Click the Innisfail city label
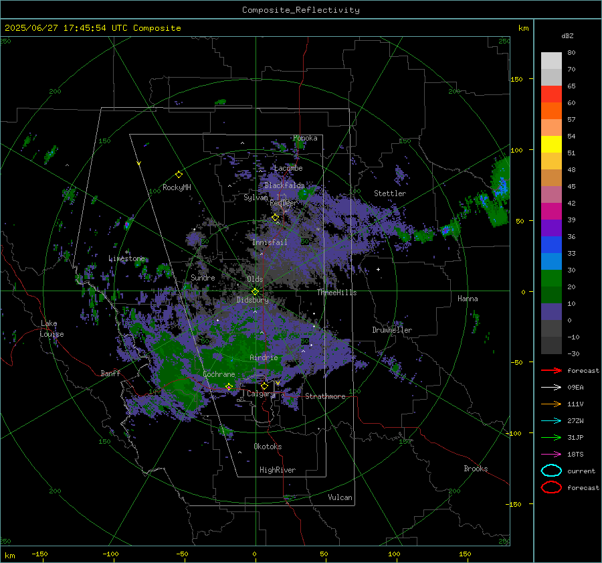602x563 pixels. coord(270,242)
